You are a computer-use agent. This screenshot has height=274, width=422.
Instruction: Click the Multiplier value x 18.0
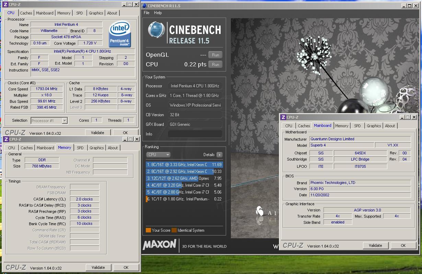(x=47, y=95)
